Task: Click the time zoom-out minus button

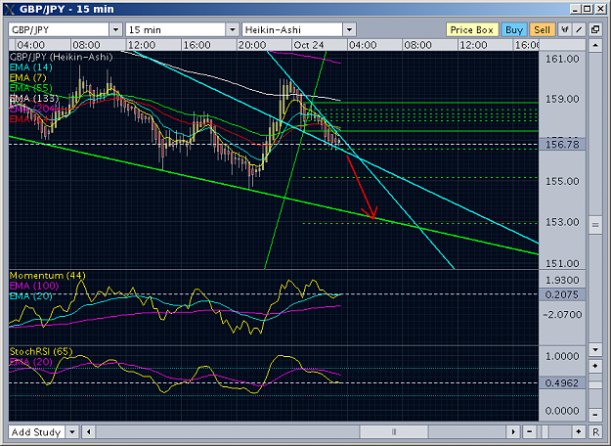Action: (529, 432)
